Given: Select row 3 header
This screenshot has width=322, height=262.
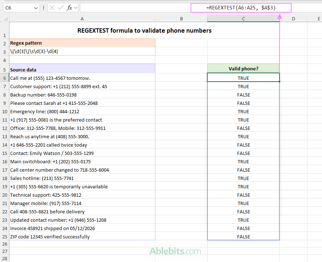Looking at the screenshot, I should (x=4, y=52).
